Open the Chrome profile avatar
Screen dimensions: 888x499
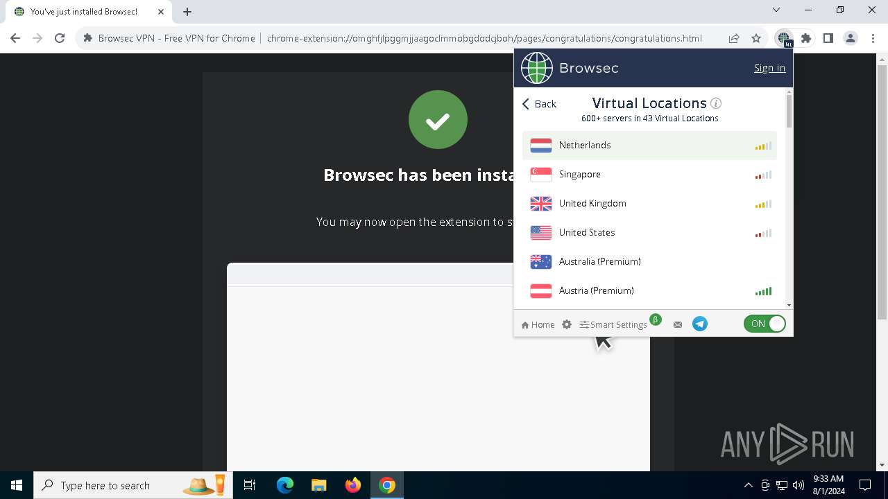pyautogui.click(x=850, y=39)
